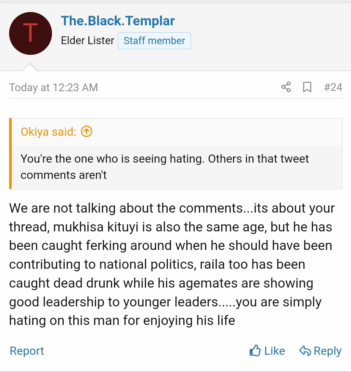Click the Elder Lister user title
The width and height of the screenshot is (351, 372).
[x=87, y=41]
